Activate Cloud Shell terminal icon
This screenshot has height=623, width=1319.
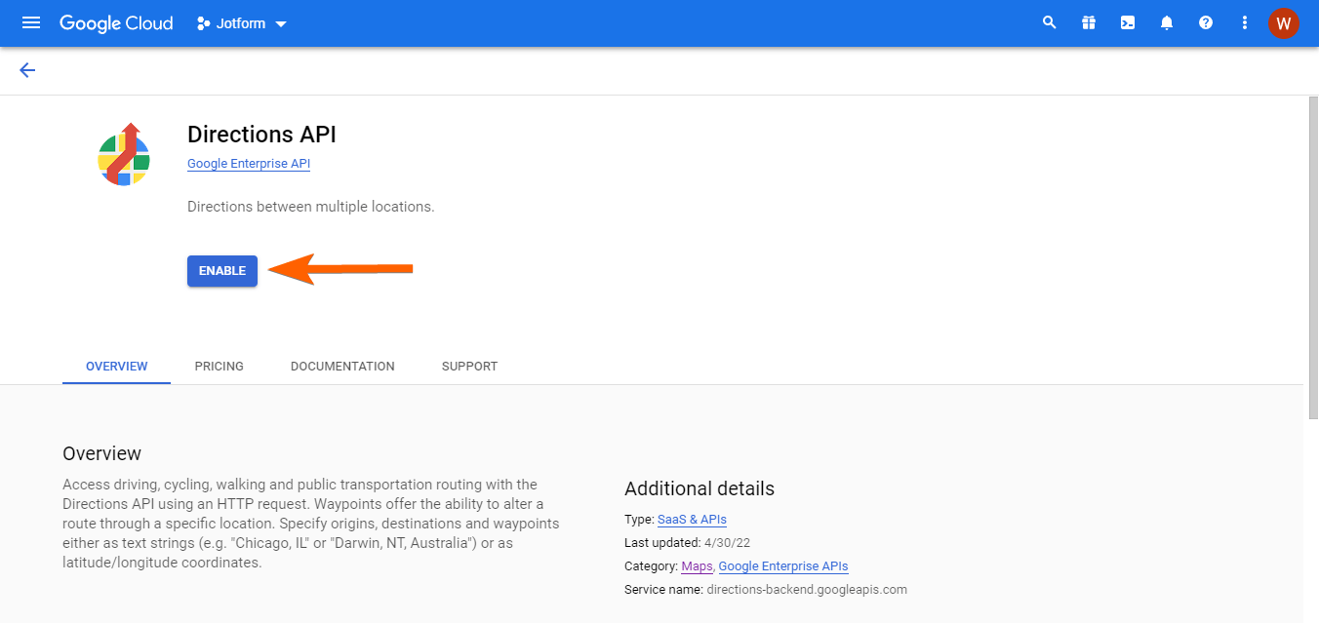pyautogui.click(x=1128, y=22)
